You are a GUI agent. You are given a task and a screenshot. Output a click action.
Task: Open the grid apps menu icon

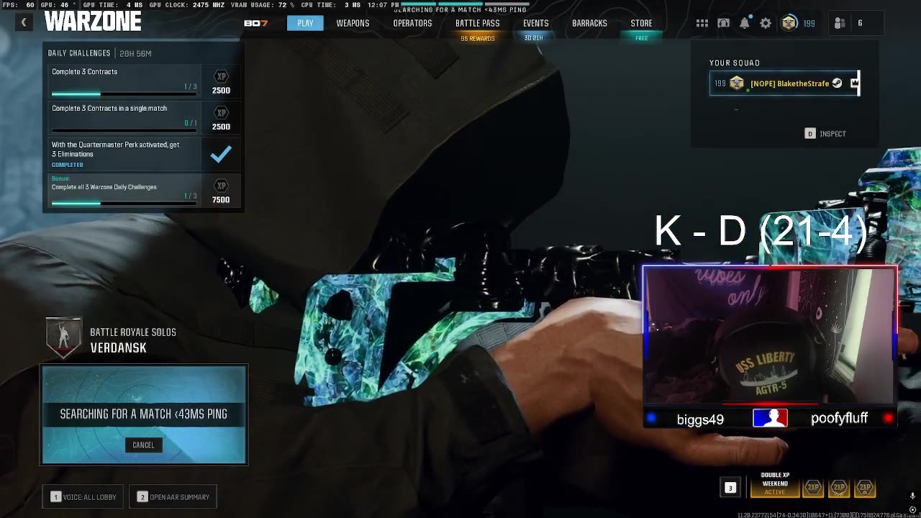coord(702,23)
